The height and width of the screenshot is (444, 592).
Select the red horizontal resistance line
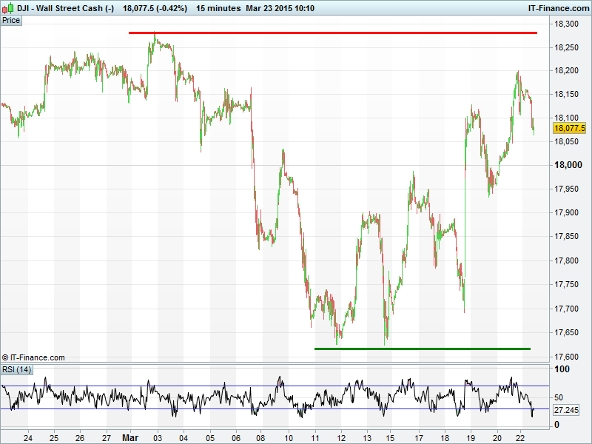point(333,33)
